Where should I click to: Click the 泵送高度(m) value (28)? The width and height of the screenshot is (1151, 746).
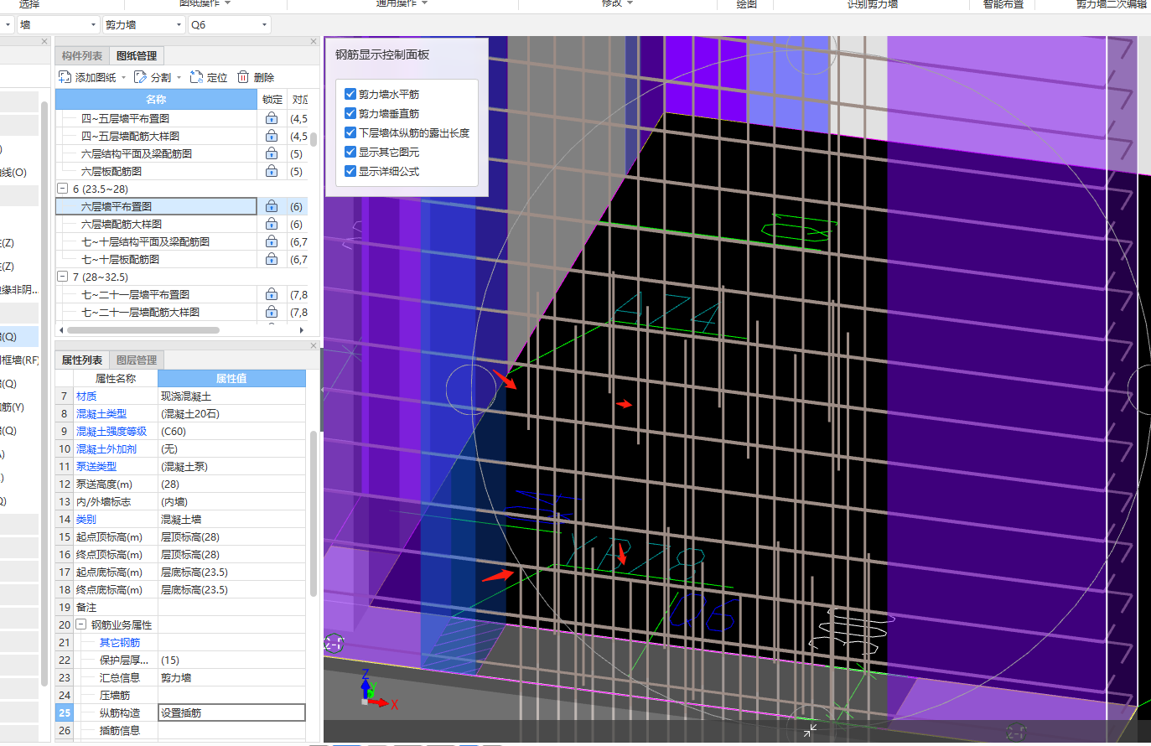point(231,484)
